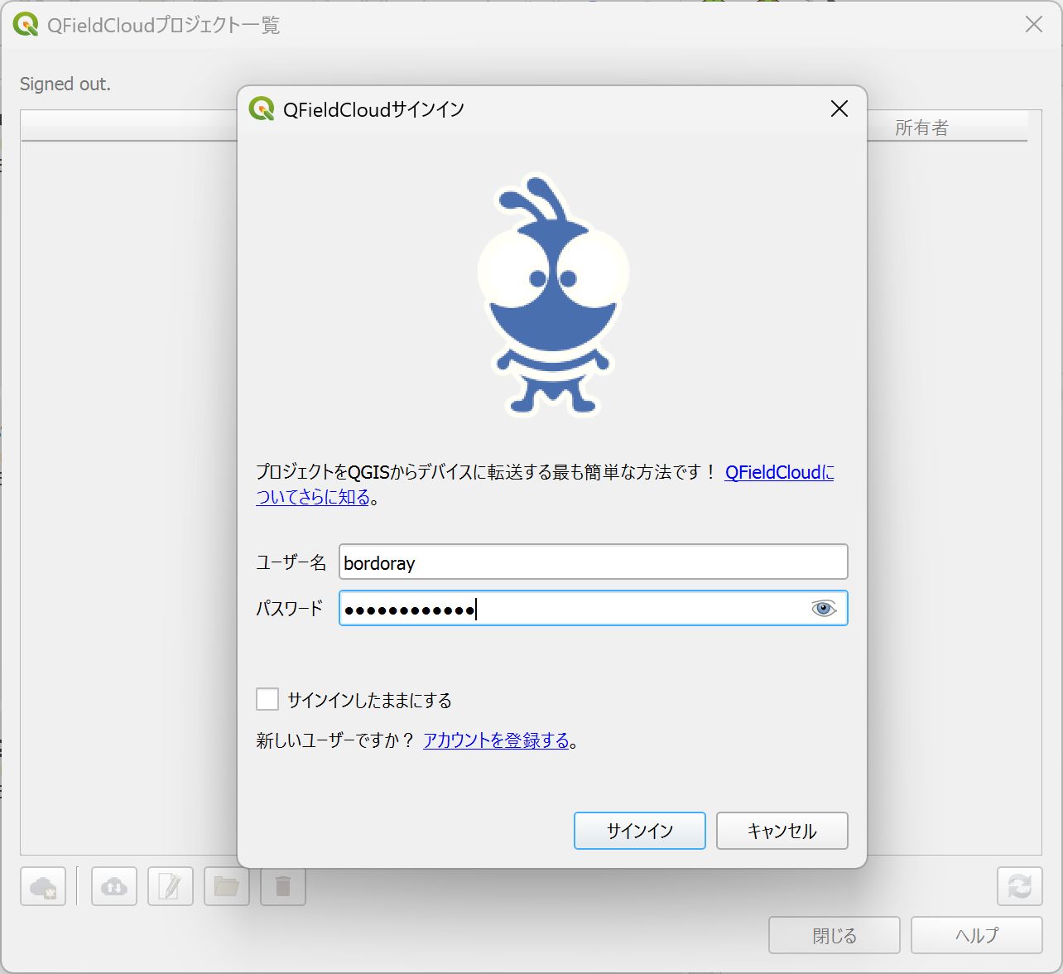Open the register account (アカウントを登録する) link
The height and width of the screenshot is (974, 1063).
[x=496, y=740]
